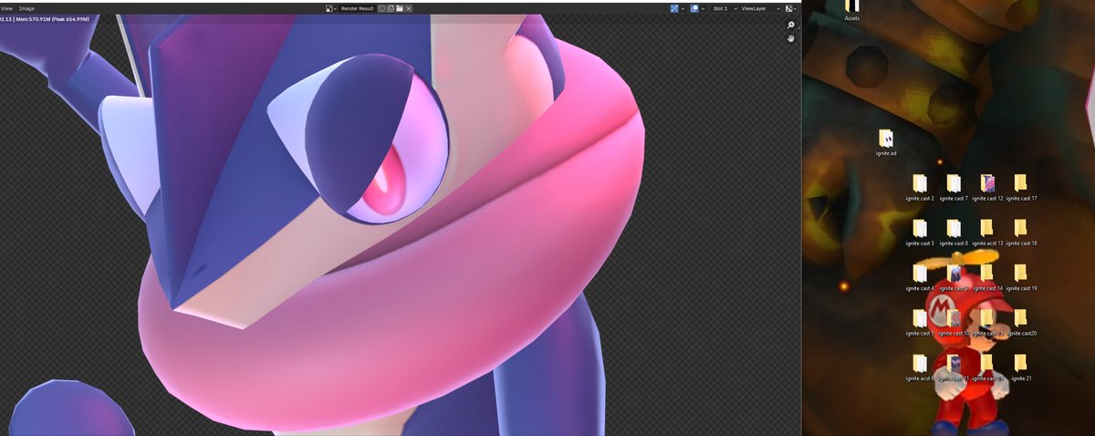Select the ignite cast 10 folder
Viewport: 1095px width, 436px height.
(x=953, y=323)
